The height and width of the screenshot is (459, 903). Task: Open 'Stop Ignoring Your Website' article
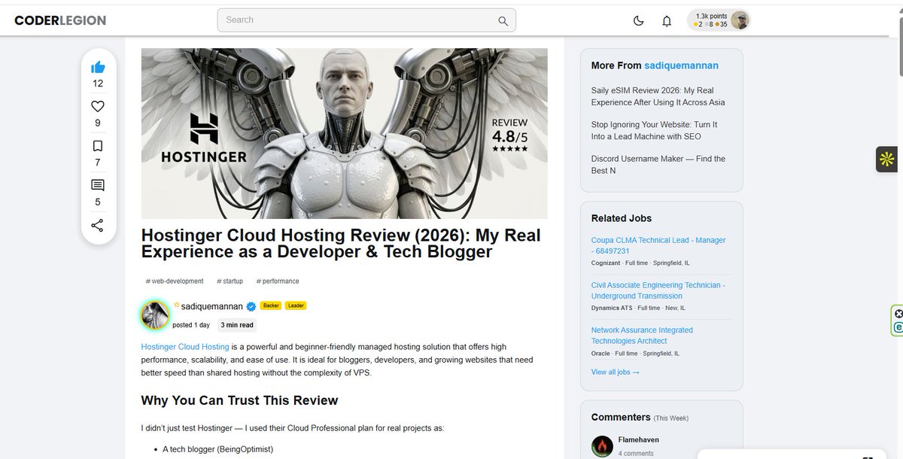pos(654,130)
